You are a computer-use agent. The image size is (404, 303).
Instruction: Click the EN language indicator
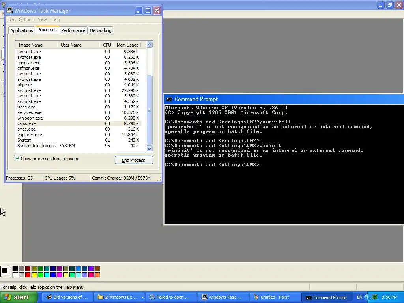coord(360,297)
